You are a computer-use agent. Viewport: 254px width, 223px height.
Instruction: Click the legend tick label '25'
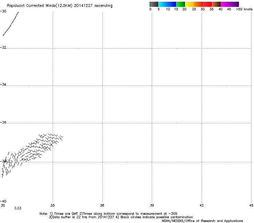tap(194, 9)
